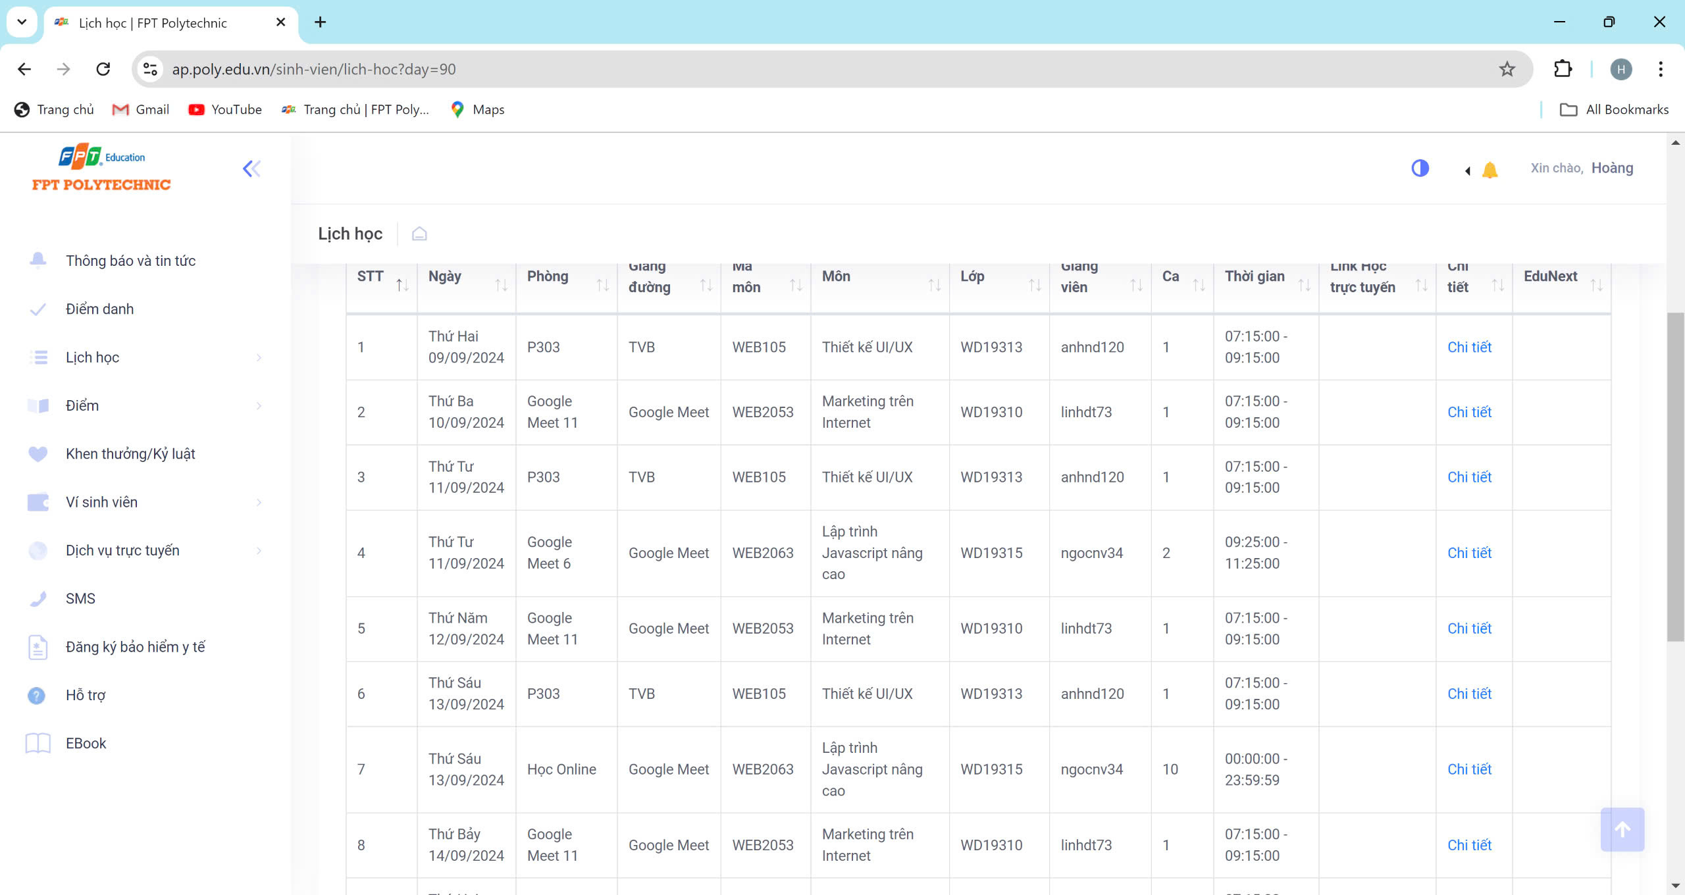Screen dimensions: 1685x895
Task: Sort table by Ngày column
Action: 501,284
